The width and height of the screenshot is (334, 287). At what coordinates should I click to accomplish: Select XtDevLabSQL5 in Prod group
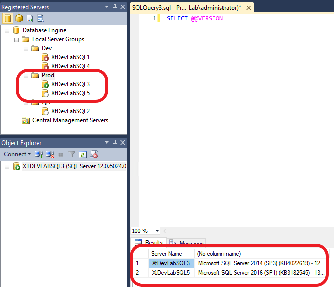tap(70, 93)
